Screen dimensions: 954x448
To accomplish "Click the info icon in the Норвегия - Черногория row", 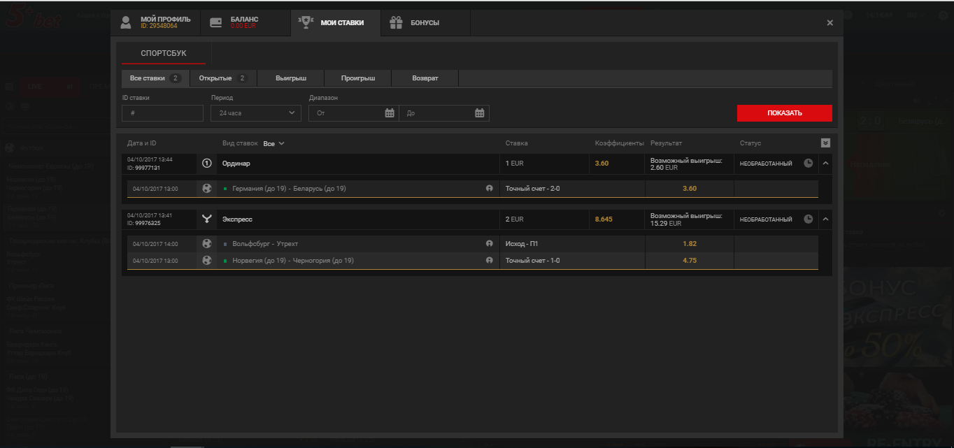I will click(490, 261).
